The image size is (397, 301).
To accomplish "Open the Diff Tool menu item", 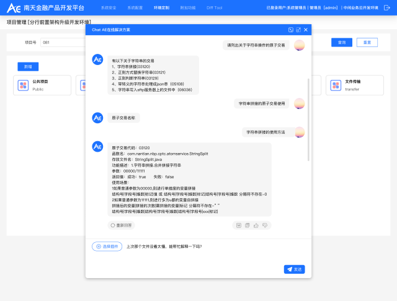I will point(214,7).
